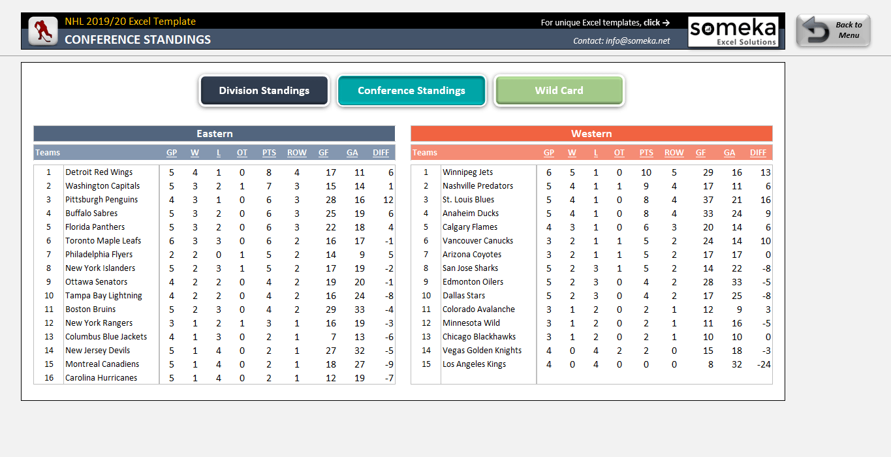Click the Western Teams header label
This screenshot has width=891, height=457.
click(425, 153)
